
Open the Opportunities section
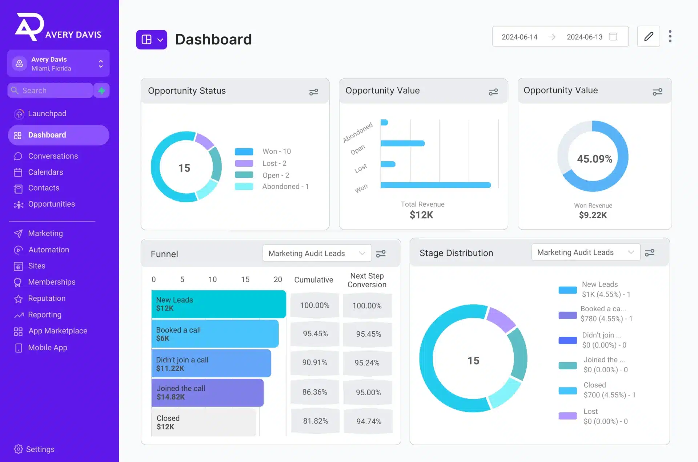(52, 204)
